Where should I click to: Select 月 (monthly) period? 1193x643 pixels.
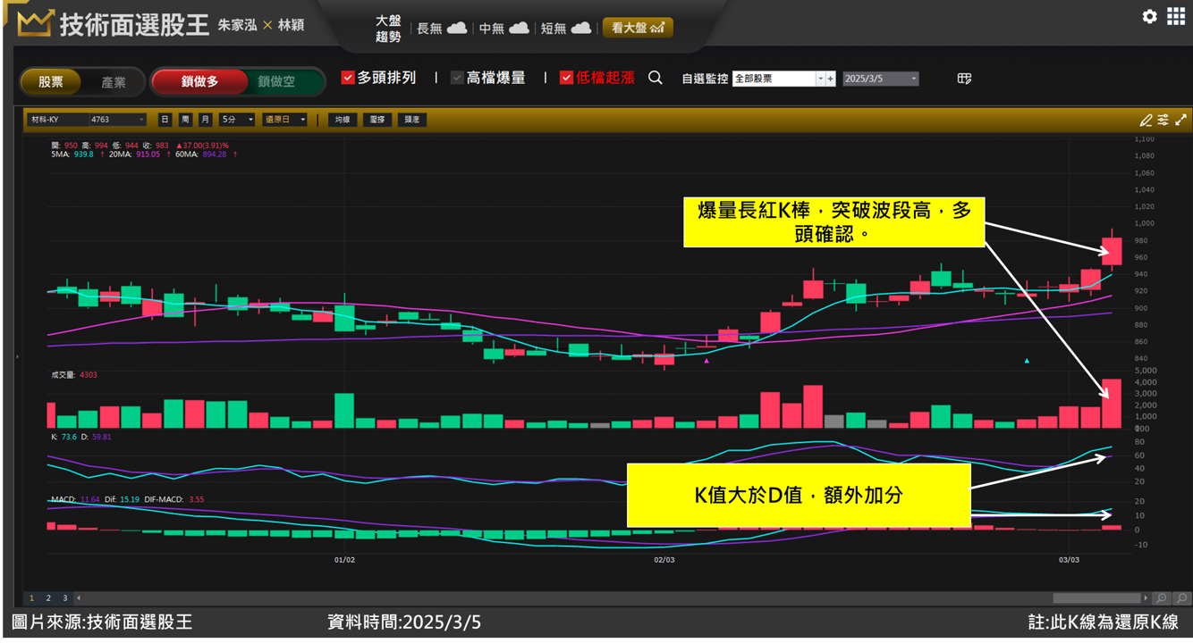[206, 120]
